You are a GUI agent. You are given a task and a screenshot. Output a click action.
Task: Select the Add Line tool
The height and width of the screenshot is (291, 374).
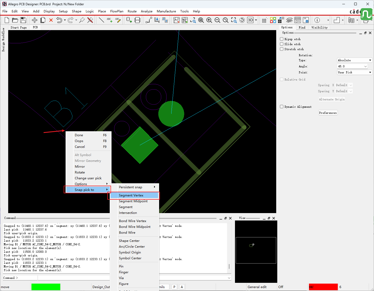pos(101,20)
